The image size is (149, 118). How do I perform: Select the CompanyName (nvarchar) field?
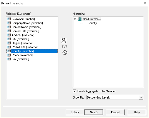(x=27, y=23)
